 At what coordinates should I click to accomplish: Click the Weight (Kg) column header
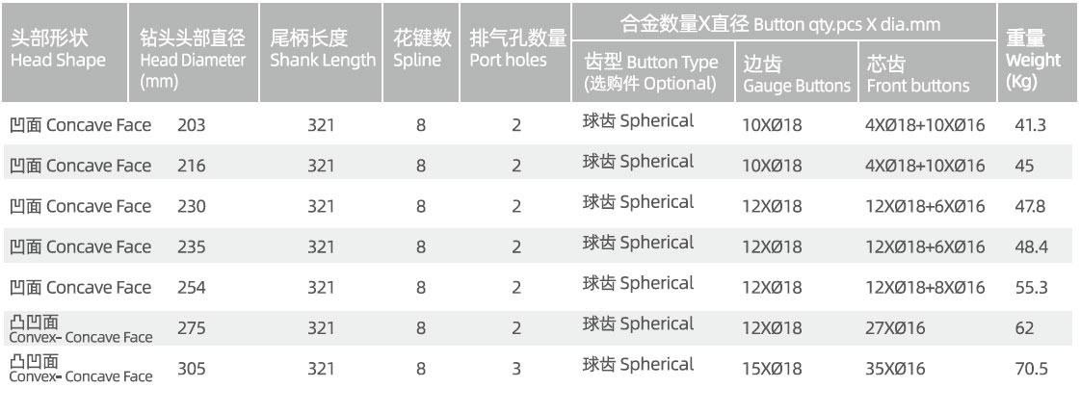[1033, 60]
